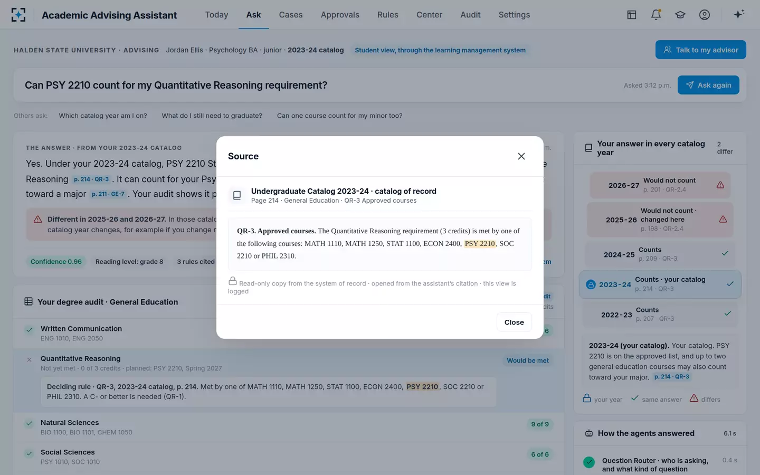Select the 2022-23 catalog year row

(661, 314)
